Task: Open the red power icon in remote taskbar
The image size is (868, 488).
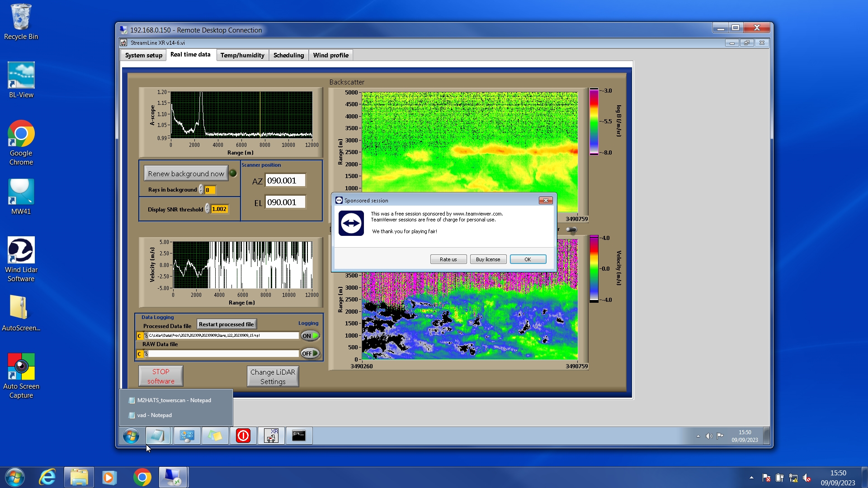Action: pos(243,436)
